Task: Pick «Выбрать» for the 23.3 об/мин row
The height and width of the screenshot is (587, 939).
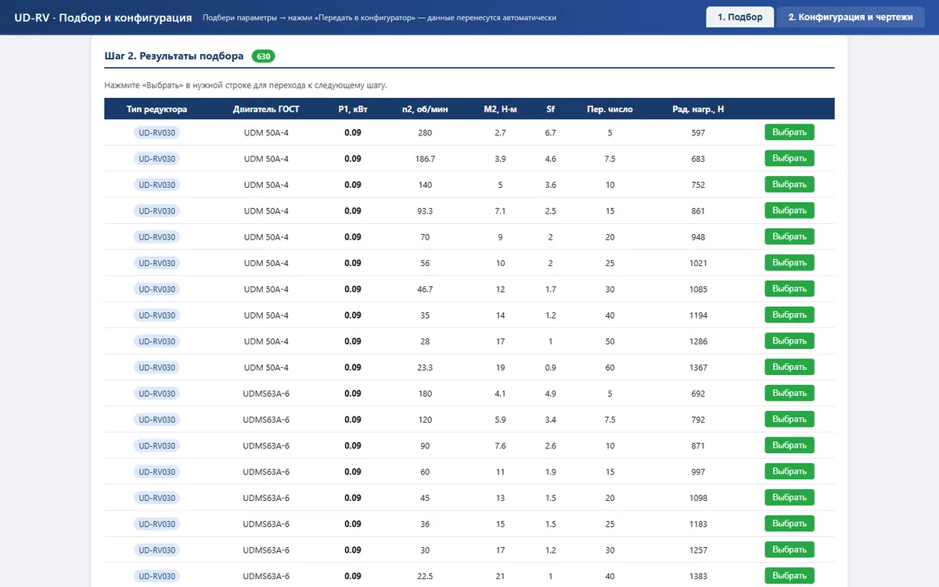Action: tap(790, 367)
